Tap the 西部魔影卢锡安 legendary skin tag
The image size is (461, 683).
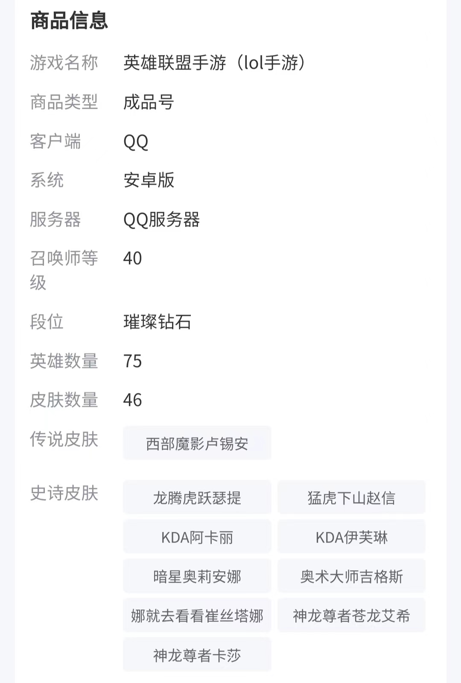(x=197, y=444)
